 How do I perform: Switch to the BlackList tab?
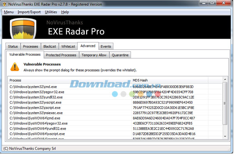click(x=50, y=46)
